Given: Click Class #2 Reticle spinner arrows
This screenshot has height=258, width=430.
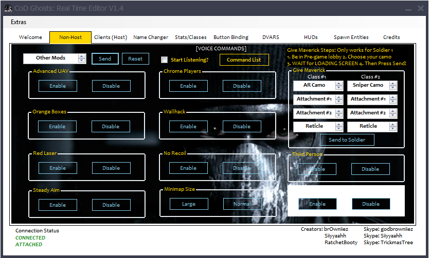Looking at the screenshot, I should [393, 127].
